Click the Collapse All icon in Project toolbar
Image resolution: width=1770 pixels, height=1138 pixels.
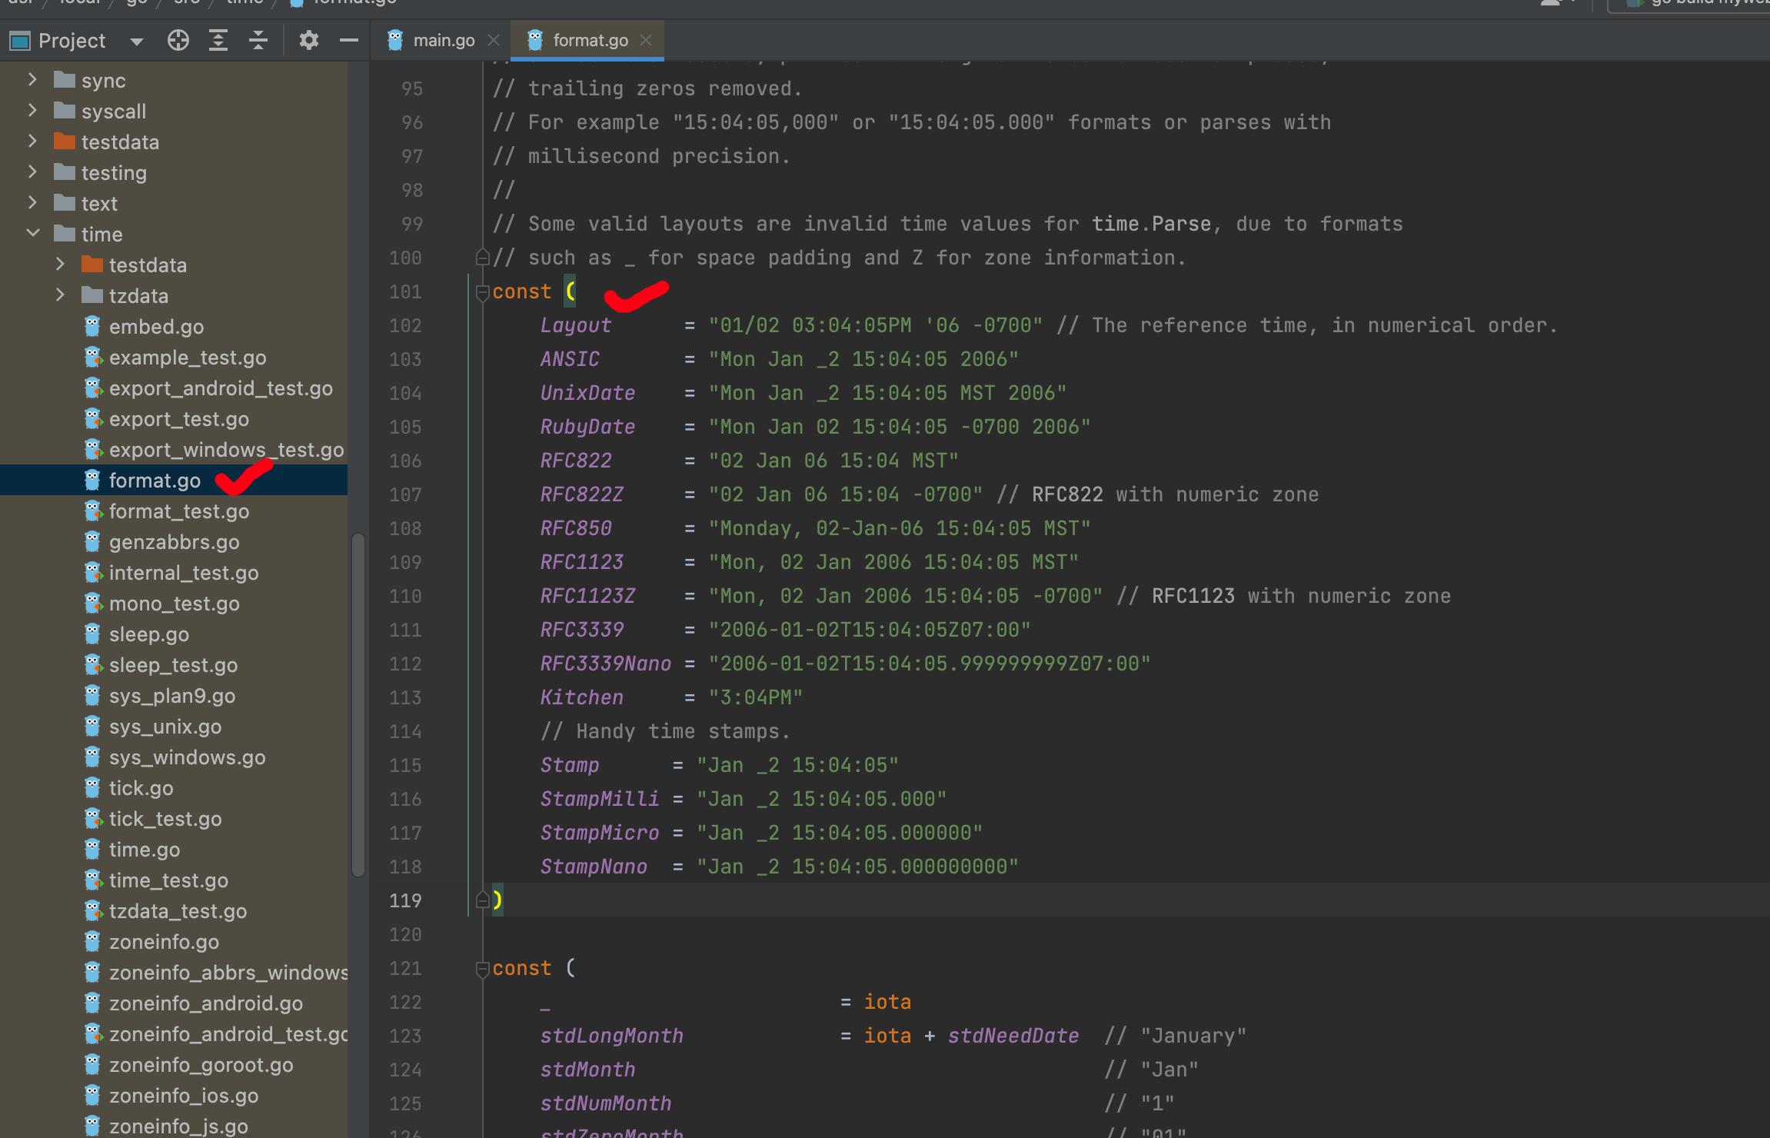258,40
